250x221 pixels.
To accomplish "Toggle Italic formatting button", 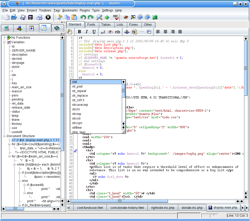I will pos(87,32).
